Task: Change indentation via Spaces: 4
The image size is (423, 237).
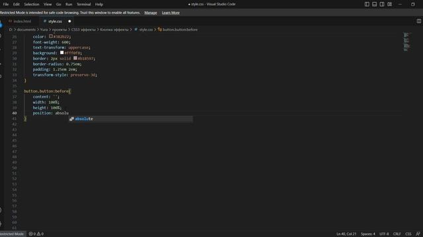Action: (x=368, y=234)
